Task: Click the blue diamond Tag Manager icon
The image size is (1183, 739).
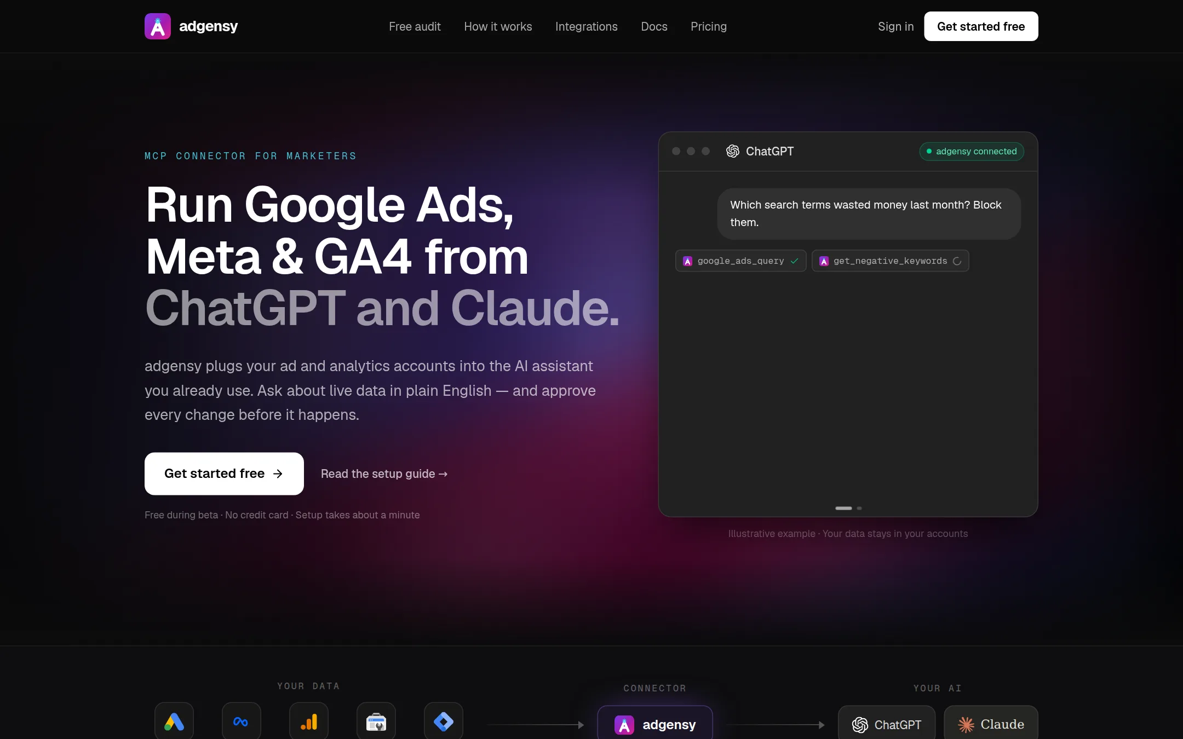Action: tap(444, 721)
